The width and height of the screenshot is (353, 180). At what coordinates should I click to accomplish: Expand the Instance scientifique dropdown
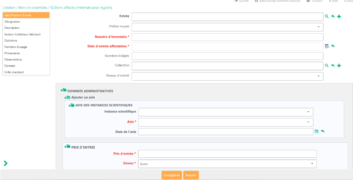tap(308, 112)
